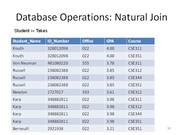This screenshot has height=135, width=180.
Task: Click Office cell 555
Action: (x=92, y=63)
